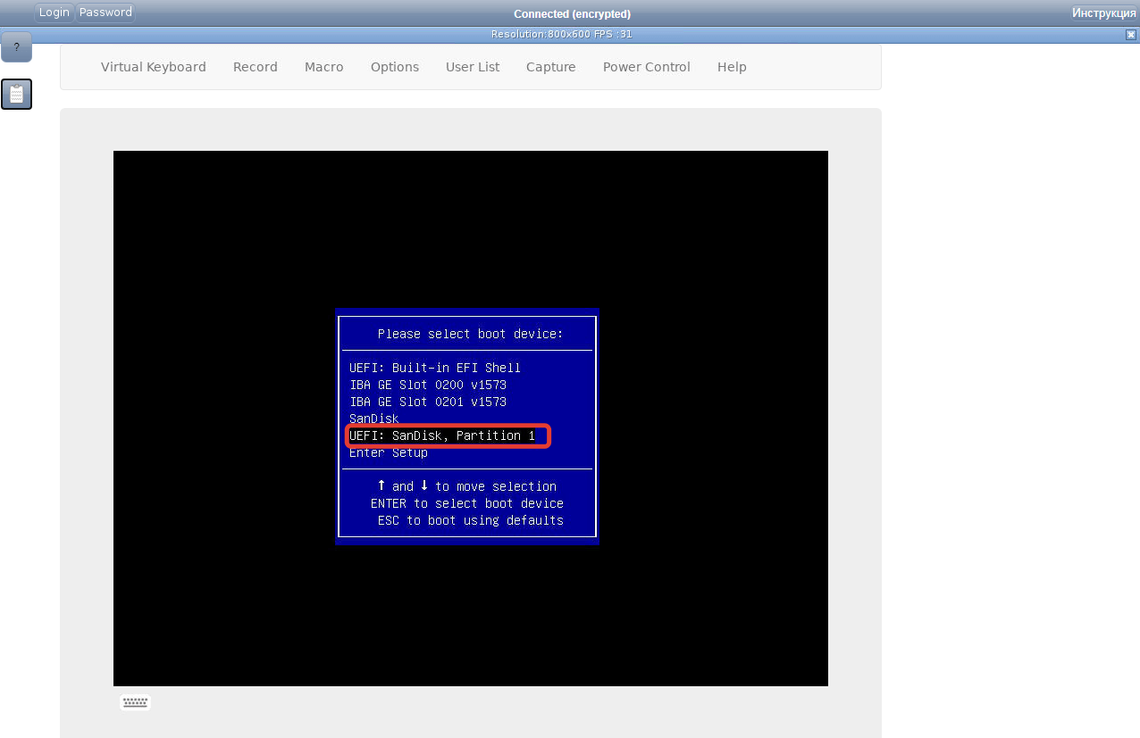Screen dimensions: 1140x738
Task: Open the Power Control menu
Action: (x=647, y=67)
